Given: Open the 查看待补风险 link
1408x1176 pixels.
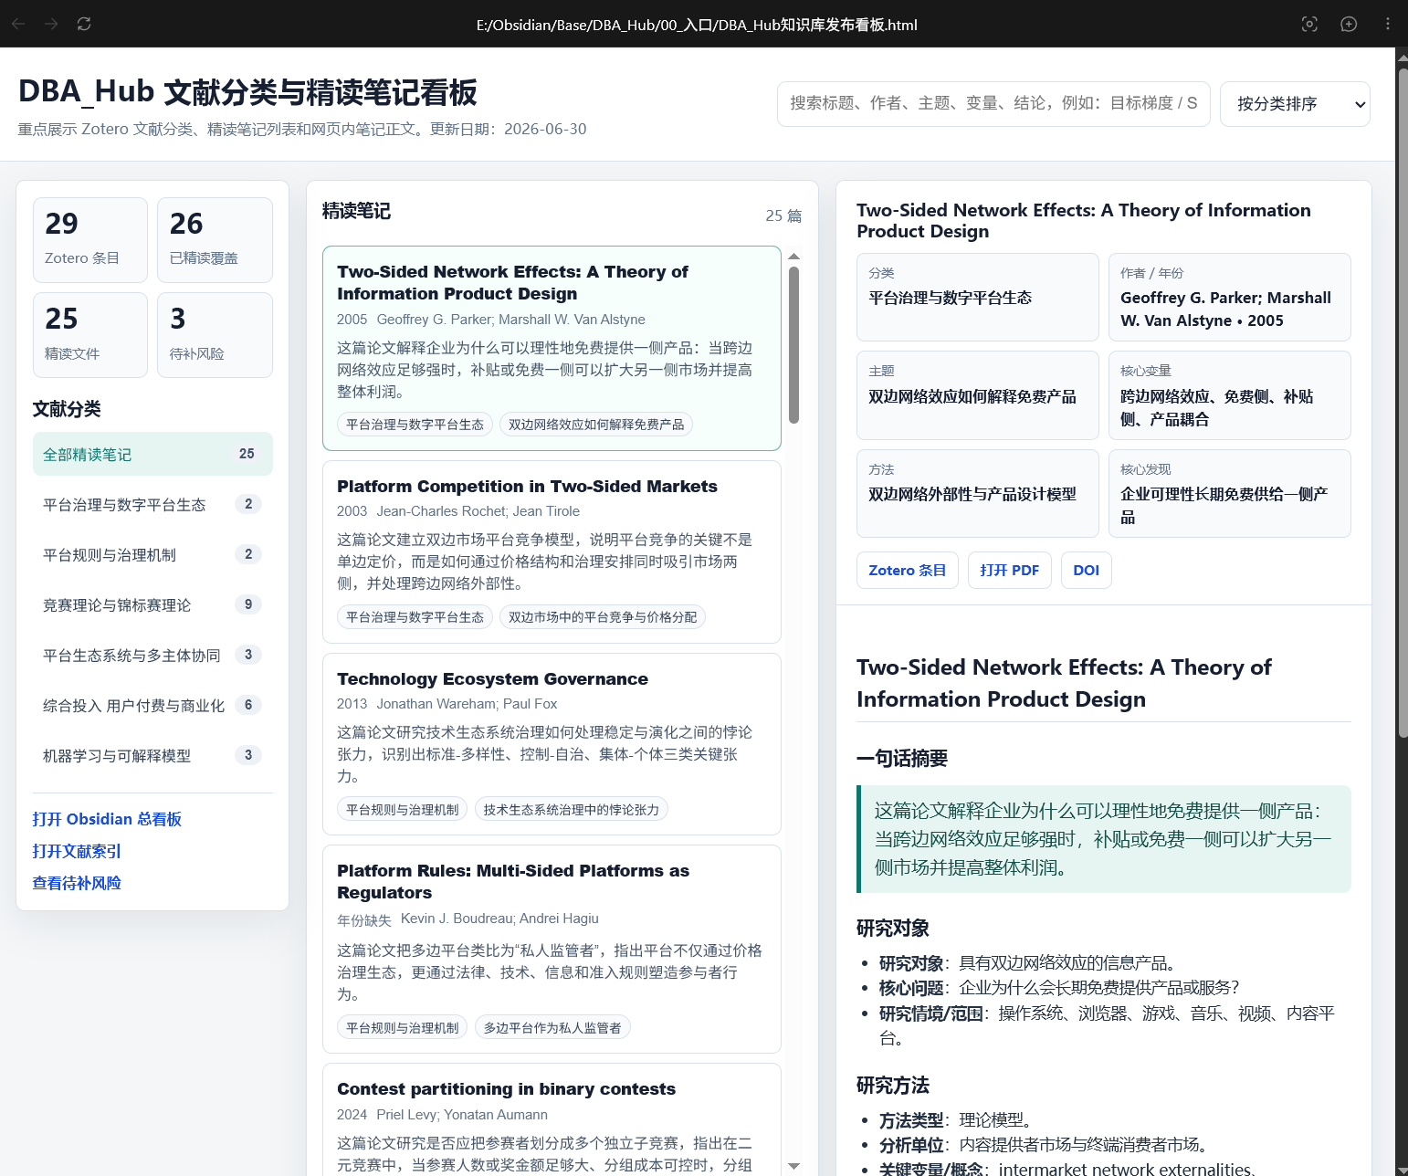Looking at the screenshot, I should click(77, 883).
